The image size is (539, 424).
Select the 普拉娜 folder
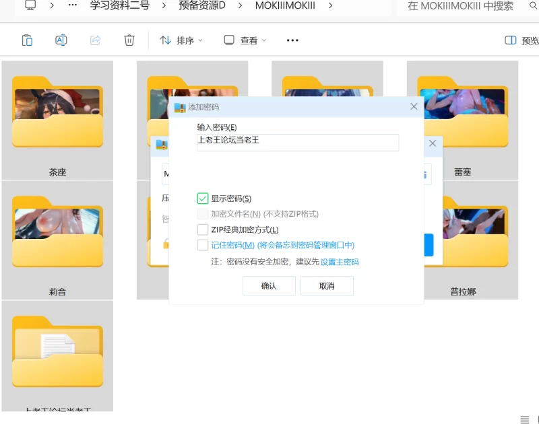pyautogui.click(x=471, y=240)
